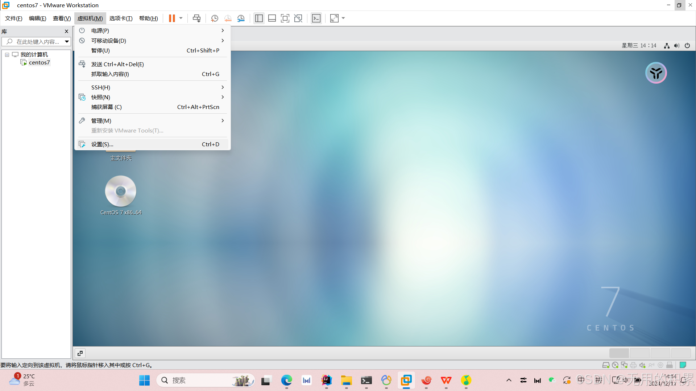Select 抓取输入内容(I) menu entry
Screen dimensions: 696x391
point(153,74)
